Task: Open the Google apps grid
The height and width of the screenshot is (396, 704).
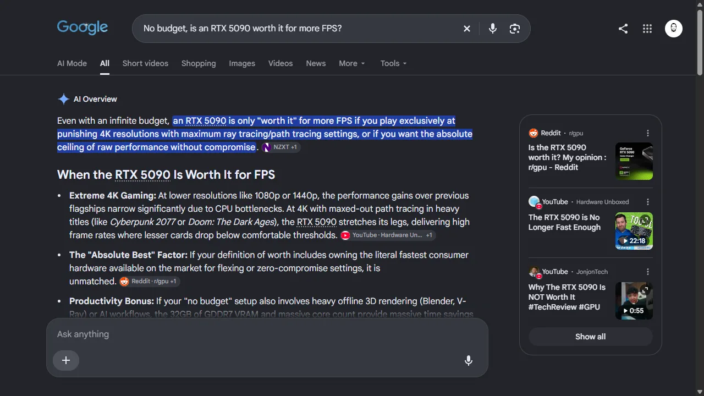Action: pos(647,29)
